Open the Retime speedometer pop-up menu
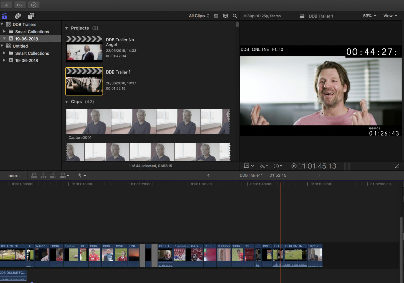Screen dimensions: 404x283 tap(278, 166)
